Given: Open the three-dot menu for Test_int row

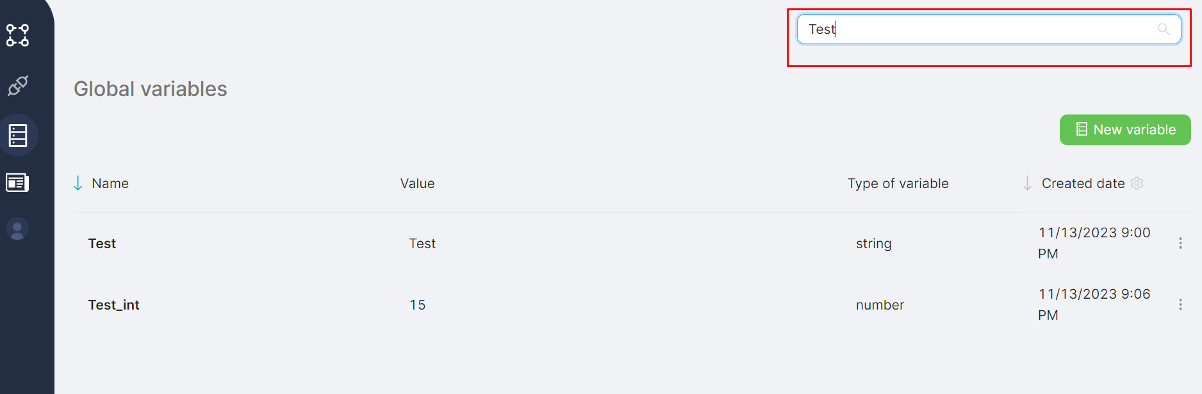Looking at the screenshot, I should tap(1180, 304).
